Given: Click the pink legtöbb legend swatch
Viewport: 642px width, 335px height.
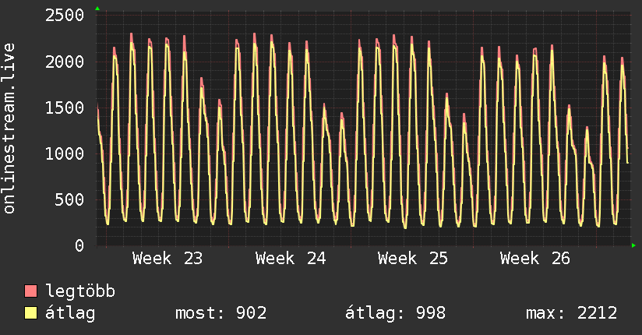Looking at the screenshot, I should point(30,291).
